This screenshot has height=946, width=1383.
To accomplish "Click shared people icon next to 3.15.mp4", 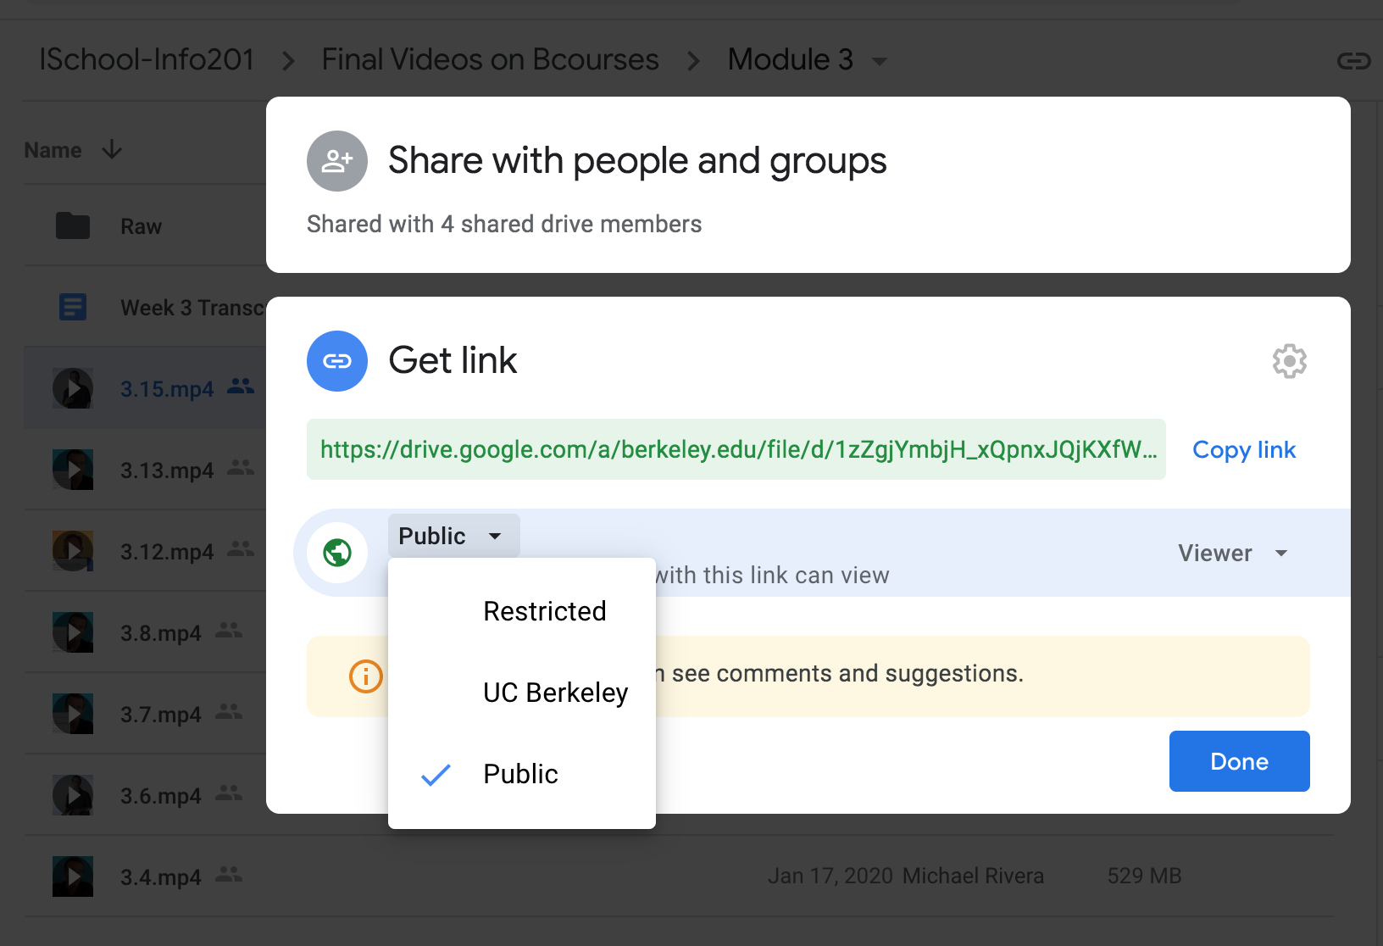I will pyautogui.click(x=241, y=386).
